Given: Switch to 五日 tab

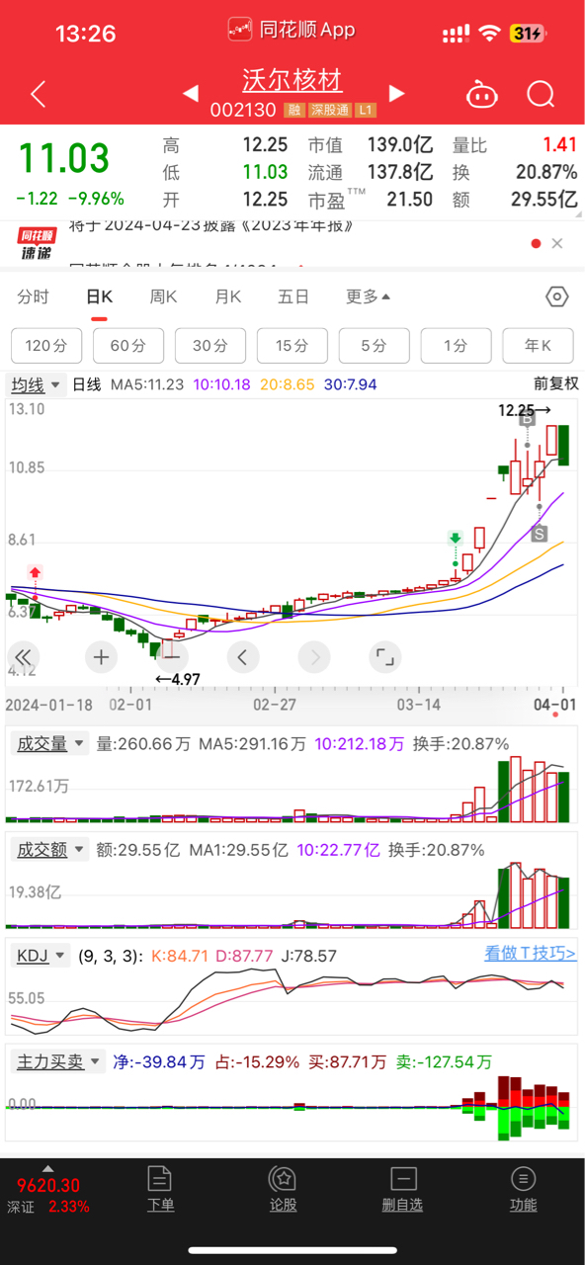Looking at the screenshot, I should pyautogui.click(x=293, y=296).
